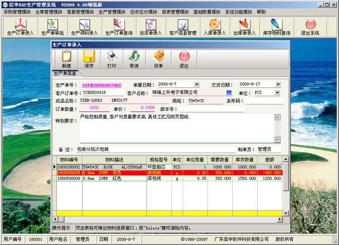Click the 订单数量 input field
Image resolution: width=339 pixels, height=245 pixels.
pos(94,108)
